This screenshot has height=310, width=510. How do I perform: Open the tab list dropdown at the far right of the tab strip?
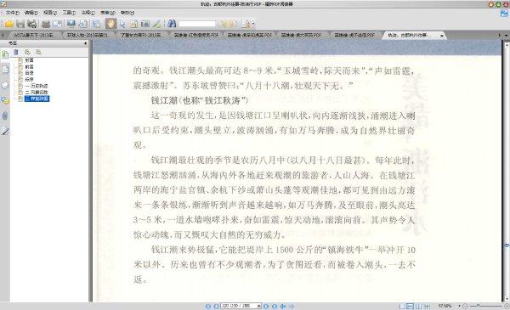[506, 35]
